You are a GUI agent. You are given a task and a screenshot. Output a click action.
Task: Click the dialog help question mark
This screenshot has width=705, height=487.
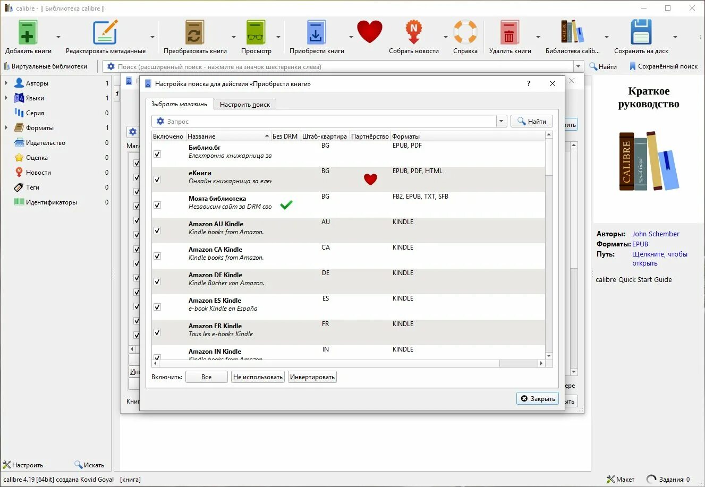[528, 83]
